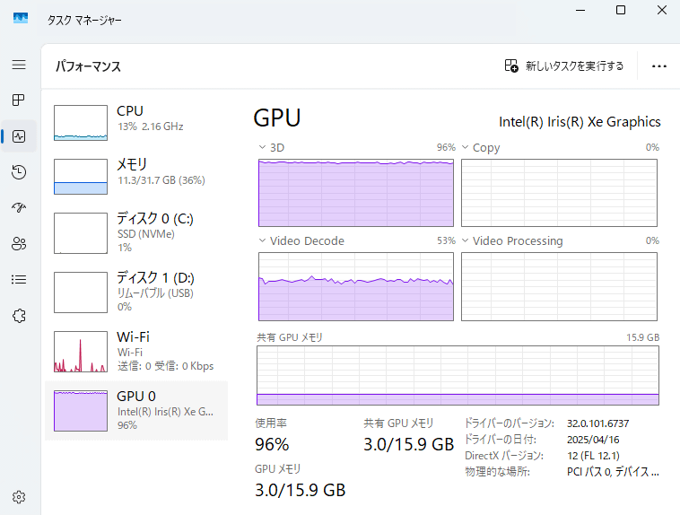Show Disk 0 (C:) performance

(x=136, y=231)
